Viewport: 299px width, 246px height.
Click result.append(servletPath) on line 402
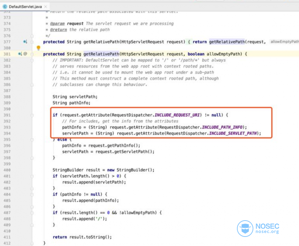coord(94,182)
